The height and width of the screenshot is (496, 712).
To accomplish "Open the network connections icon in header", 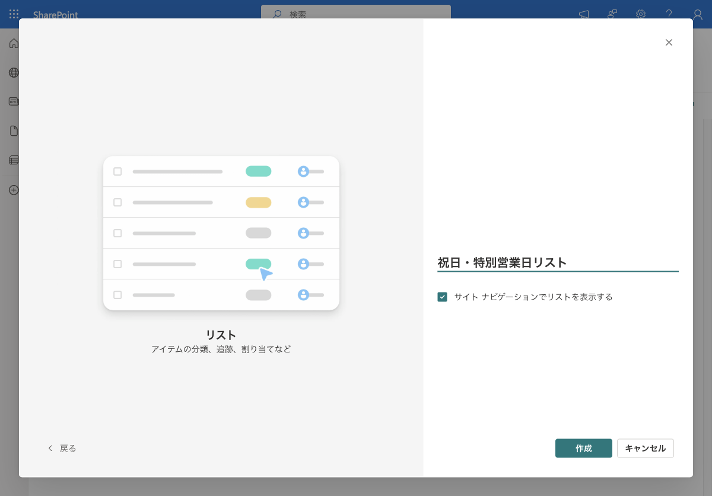I will pyautogui.click(x=612, y=14).
